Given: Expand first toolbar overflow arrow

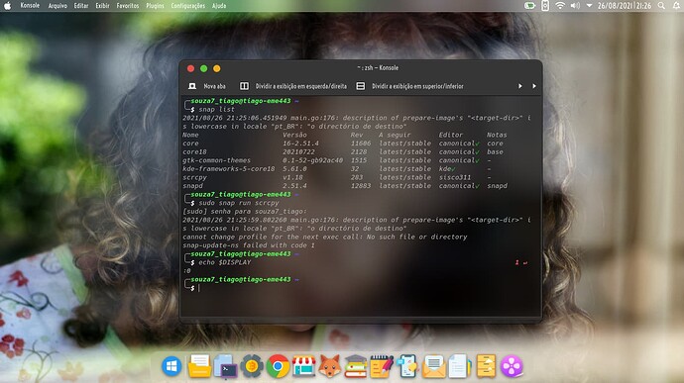Looking at the screenshot, I should pyautogui.click(x=520, y=86).
